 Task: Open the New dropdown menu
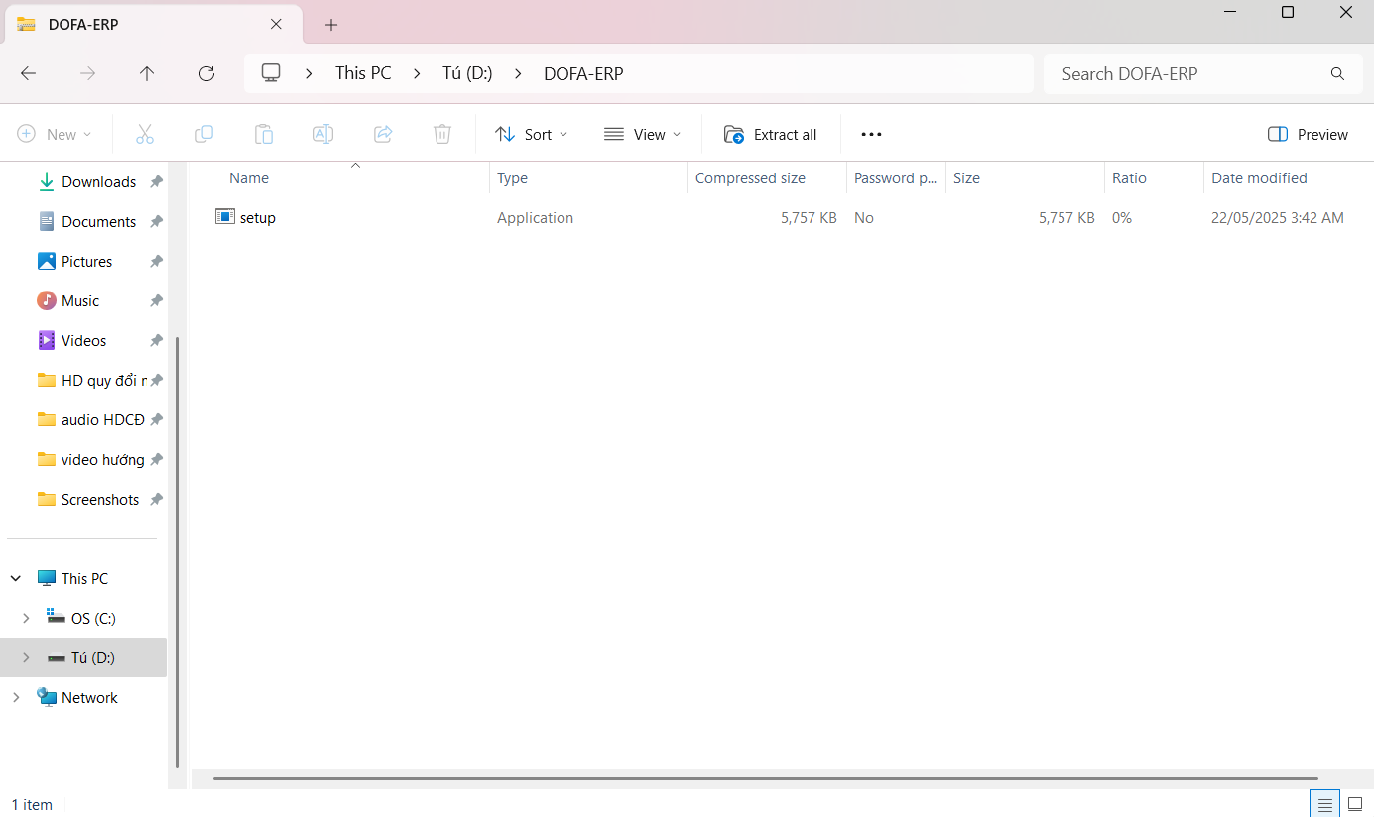point(55,134)
